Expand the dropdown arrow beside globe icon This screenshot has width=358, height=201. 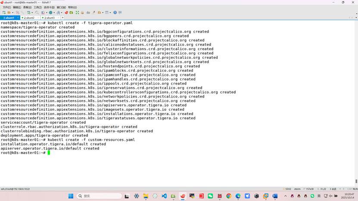click(54, 13)
